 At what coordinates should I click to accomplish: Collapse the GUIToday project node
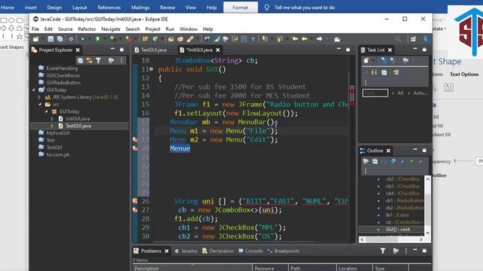(33, 90)
